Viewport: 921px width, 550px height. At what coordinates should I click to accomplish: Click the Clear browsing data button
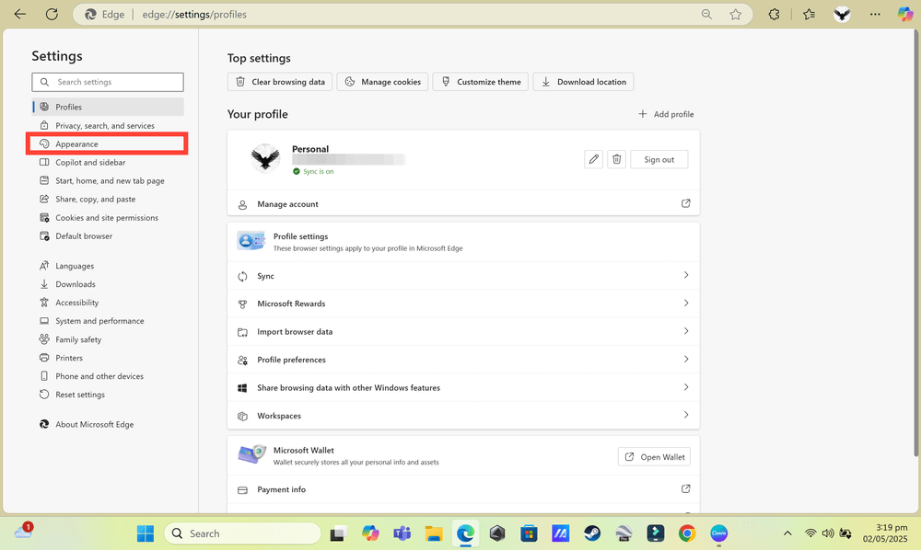coord(280,82)
